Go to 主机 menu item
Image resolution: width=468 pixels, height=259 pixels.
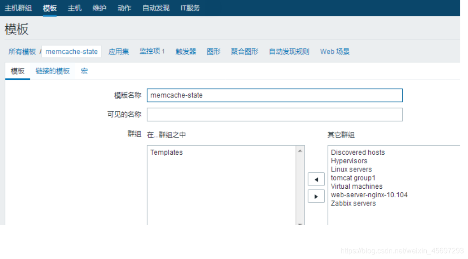75,8
